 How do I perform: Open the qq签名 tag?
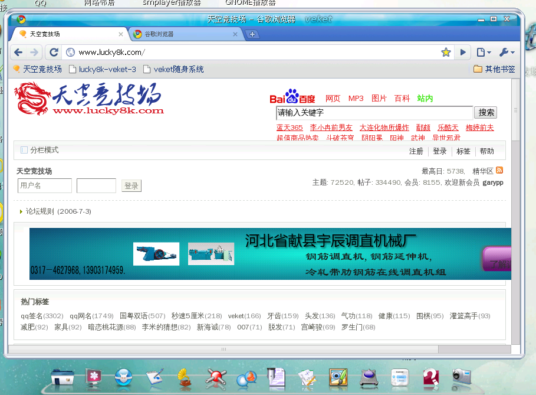pos(42,316)
